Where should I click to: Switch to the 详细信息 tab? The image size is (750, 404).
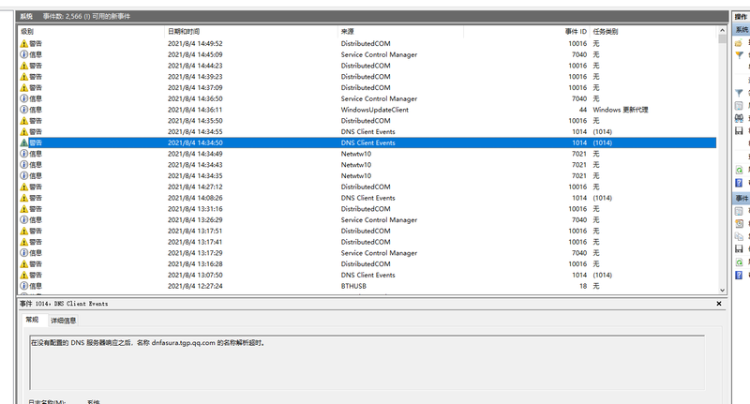click(64, 321)
